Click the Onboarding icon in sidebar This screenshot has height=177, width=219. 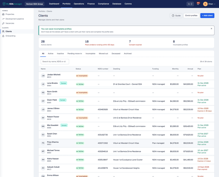click(x=3, y=36)
